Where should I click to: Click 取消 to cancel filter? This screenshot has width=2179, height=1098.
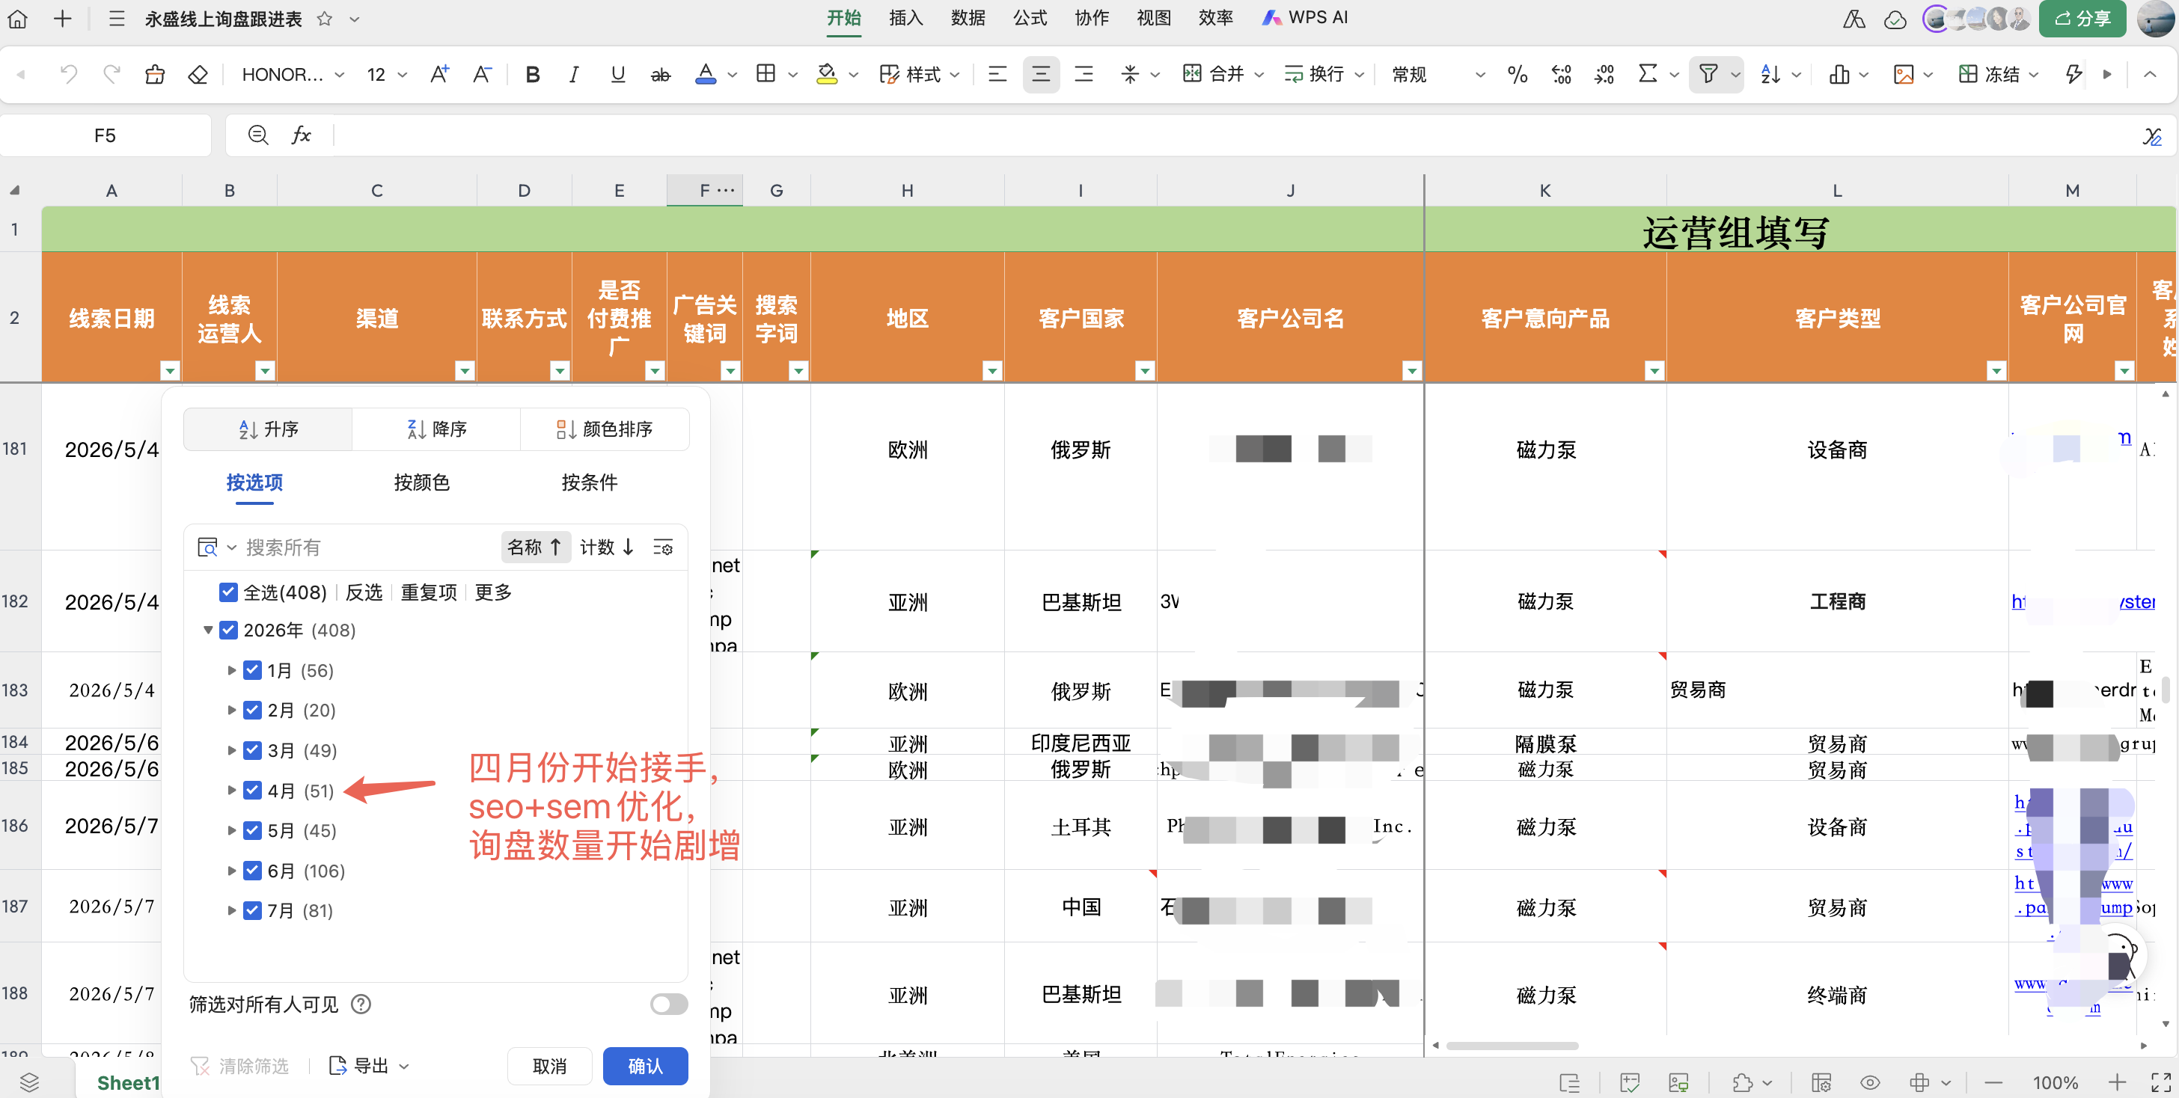point(549,1066)
